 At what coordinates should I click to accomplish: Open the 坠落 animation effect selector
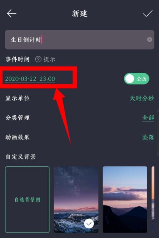[148, 137]
